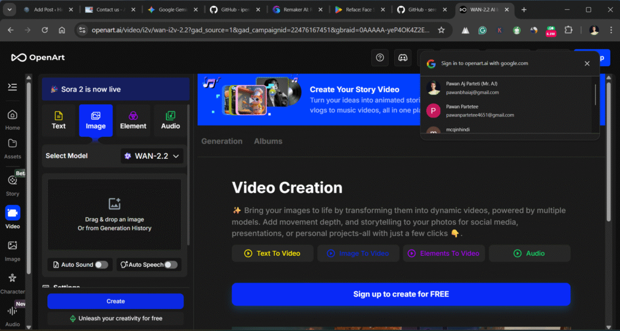Screen dimensions: 620x331
Task: Select the Text input tab
Action: point(59,121)
